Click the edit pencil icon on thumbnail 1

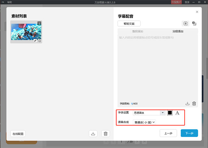pos(35,41)
